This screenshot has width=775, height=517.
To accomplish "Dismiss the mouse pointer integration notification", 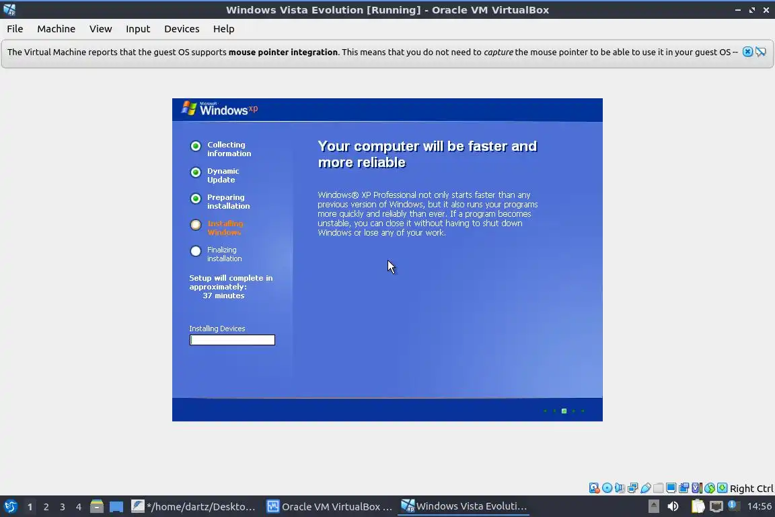I will 747,52.
